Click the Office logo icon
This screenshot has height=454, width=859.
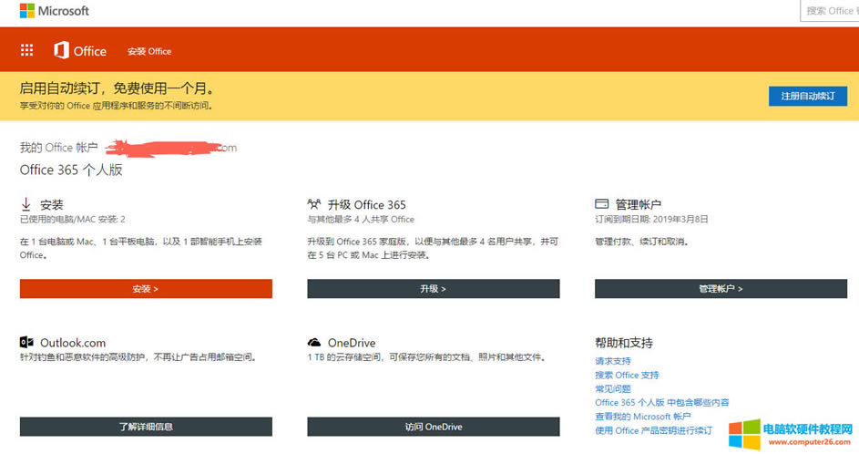coord(61,51)
